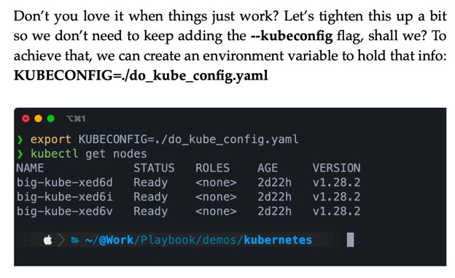The image size is (455, 278).
Task: Click the chevron separator after Apple logo
Action: pyautogui.click(x=61, y=240)
